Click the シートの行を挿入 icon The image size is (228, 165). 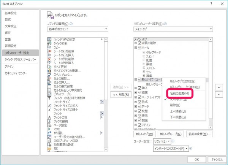(x=49, y=55)
